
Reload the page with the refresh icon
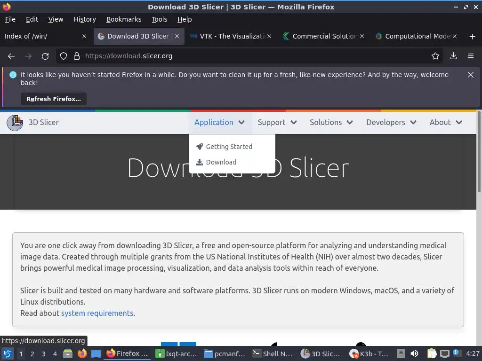pos(45,56)
